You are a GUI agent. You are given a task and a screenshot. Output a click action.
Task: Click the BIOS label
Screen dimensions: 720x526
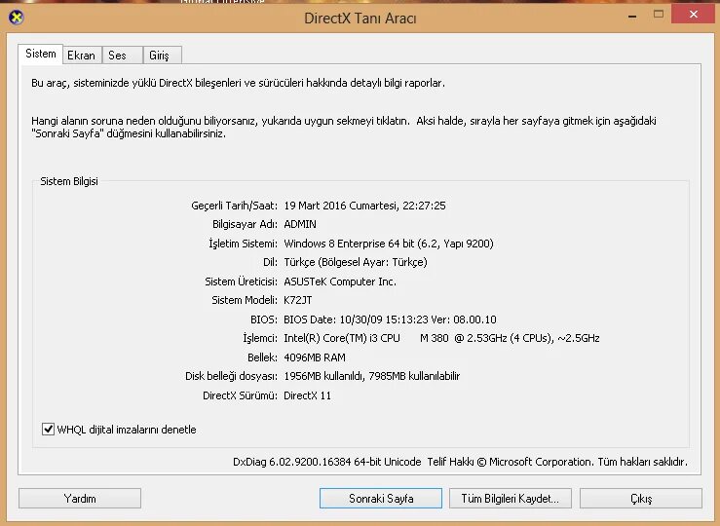pos(264,319)
